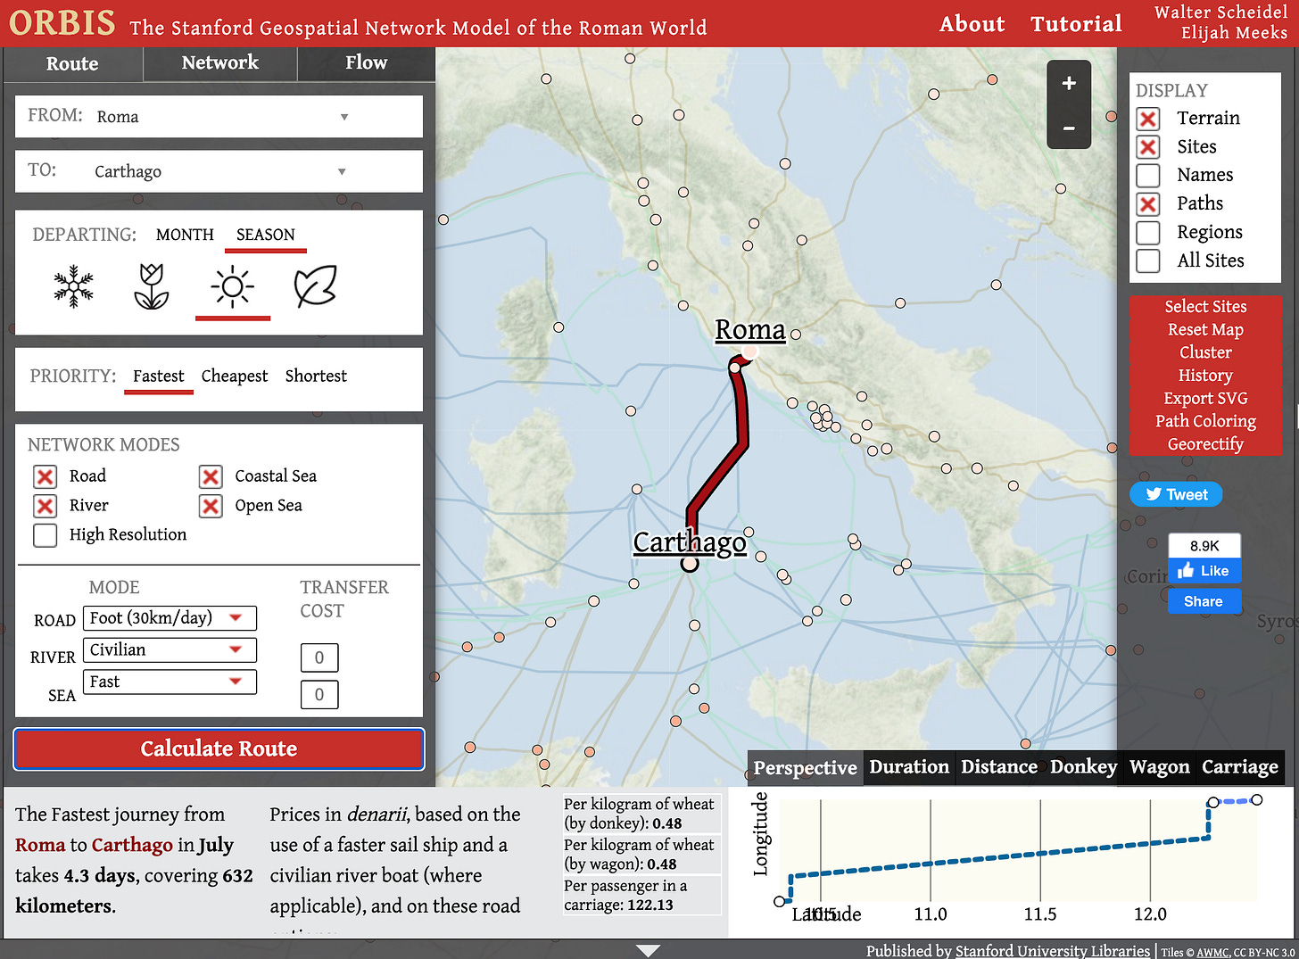The height and width of the screenshot is (959, 1299).
Task: Click the Facebook Share button
Action: pos(1204,601)
